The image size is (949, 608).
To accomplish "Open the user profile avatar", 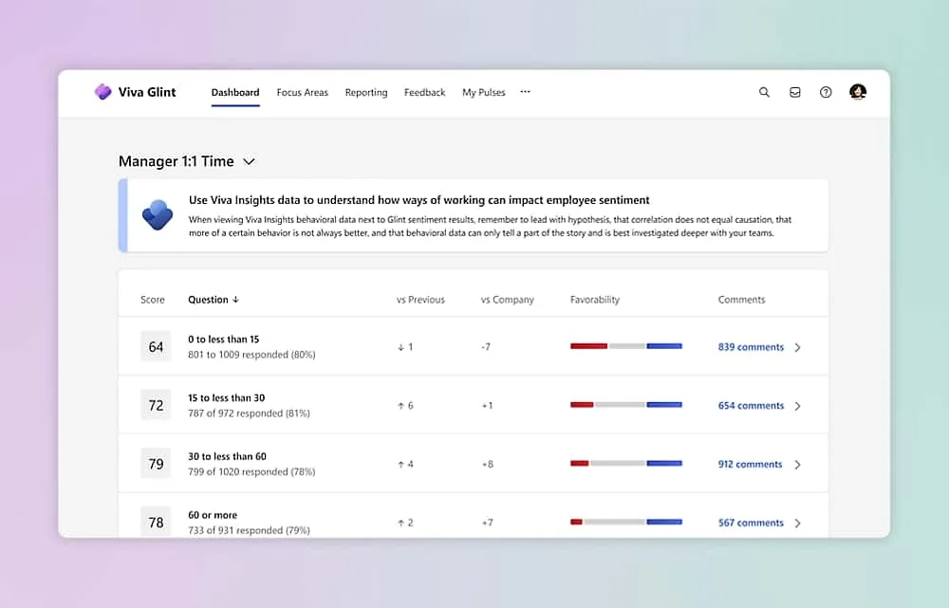I will coord(858,91).
